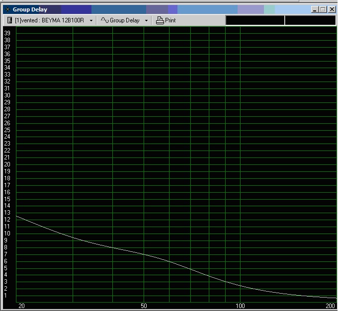Open the window system menu icon

(7, 9)
